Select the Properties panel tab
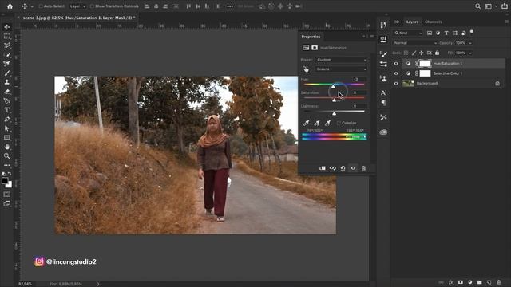511x287 pixels. pyautogui.click(x=311, y=37)
